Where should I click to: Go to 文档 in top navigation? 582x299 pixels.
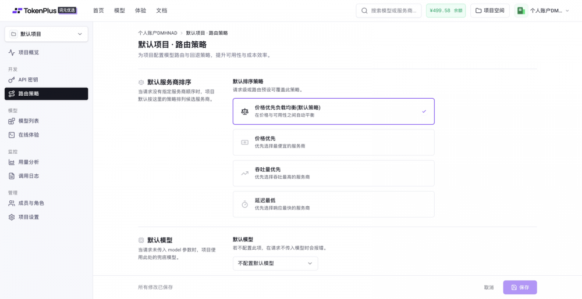click(x=161, y=10)
